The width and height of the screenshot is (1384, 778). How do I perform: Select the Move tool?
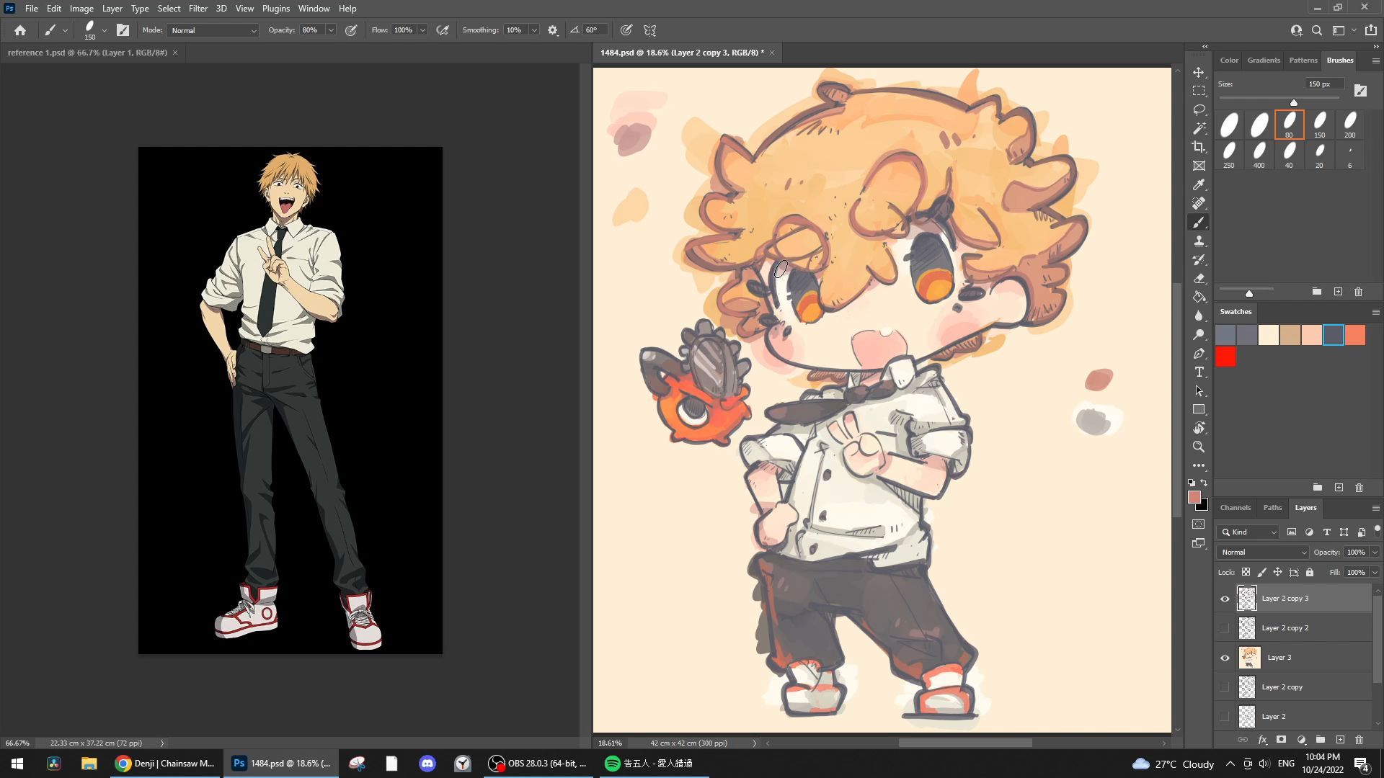1199,73
